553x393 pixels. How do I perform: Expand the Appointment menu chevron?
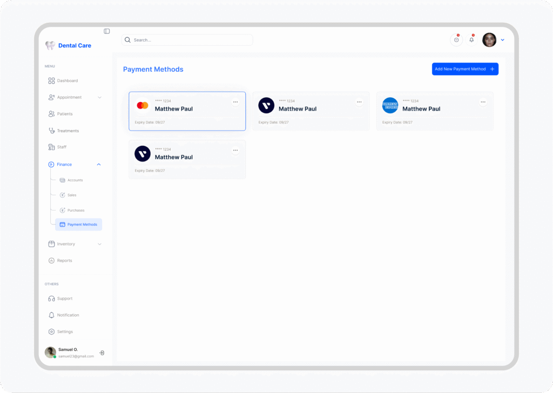pos(99,98)
